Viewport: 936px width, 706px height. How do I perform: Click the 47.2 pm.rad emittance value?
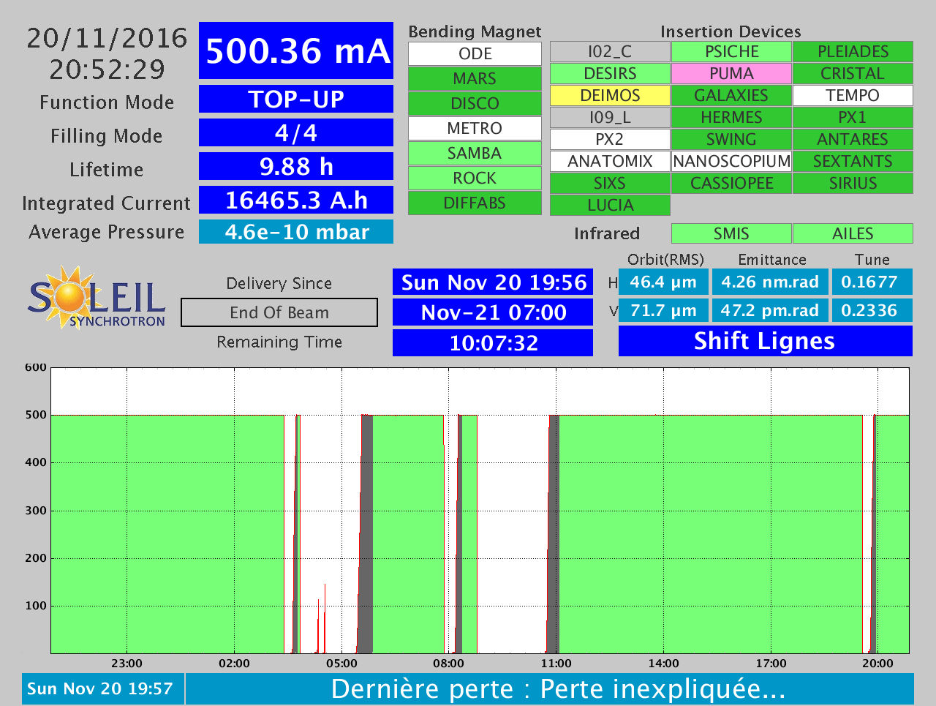[x=770, y=310]
